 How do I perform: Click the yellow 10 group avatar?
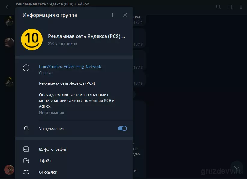point(32,39)
